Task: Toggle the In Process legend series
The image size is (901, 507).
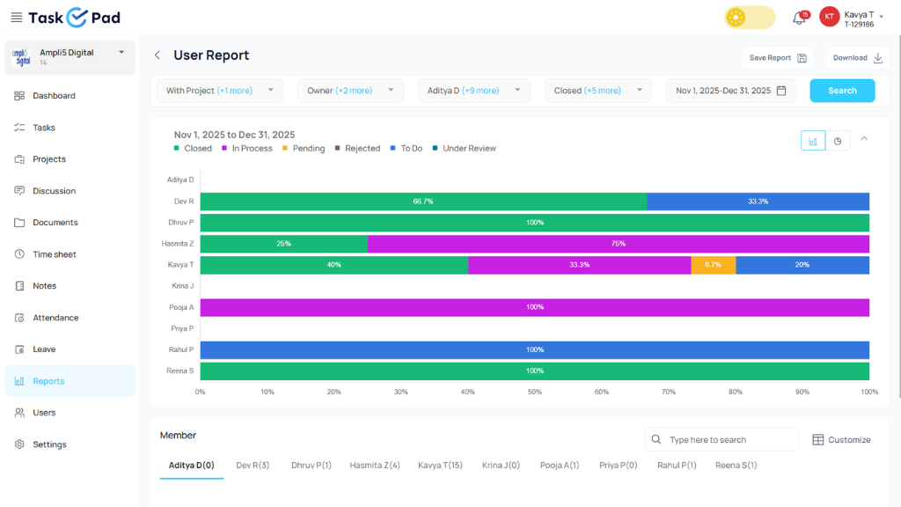Action: click(x=247, y=148)
